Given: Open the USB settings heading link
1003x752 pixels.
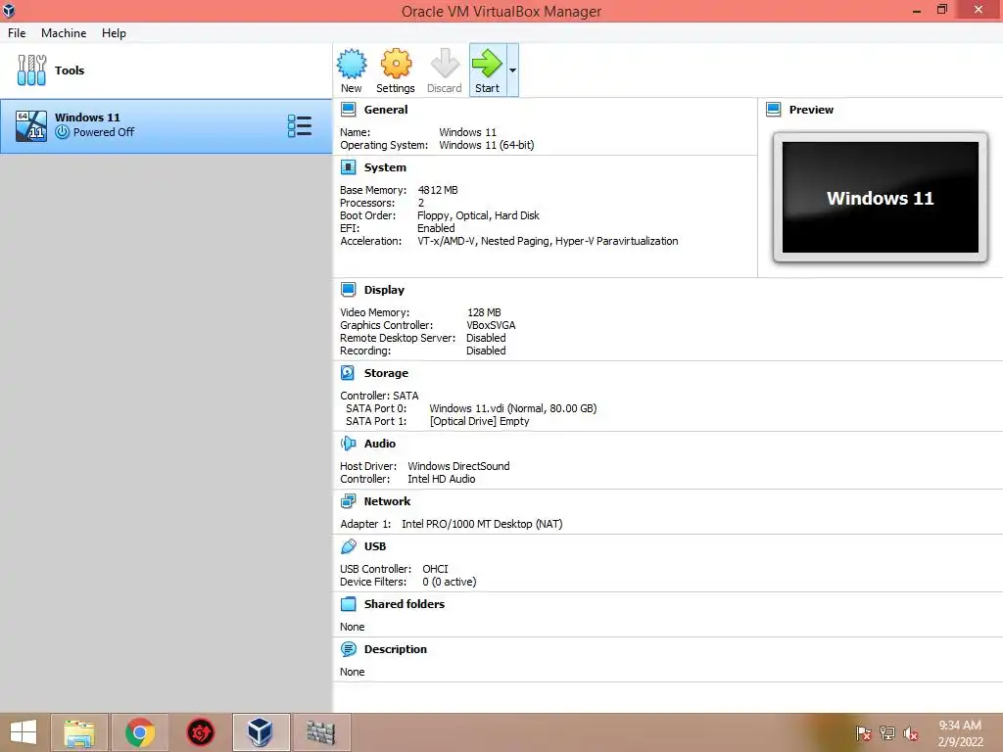Looking at the screenshot, I should tap(375, 546).
